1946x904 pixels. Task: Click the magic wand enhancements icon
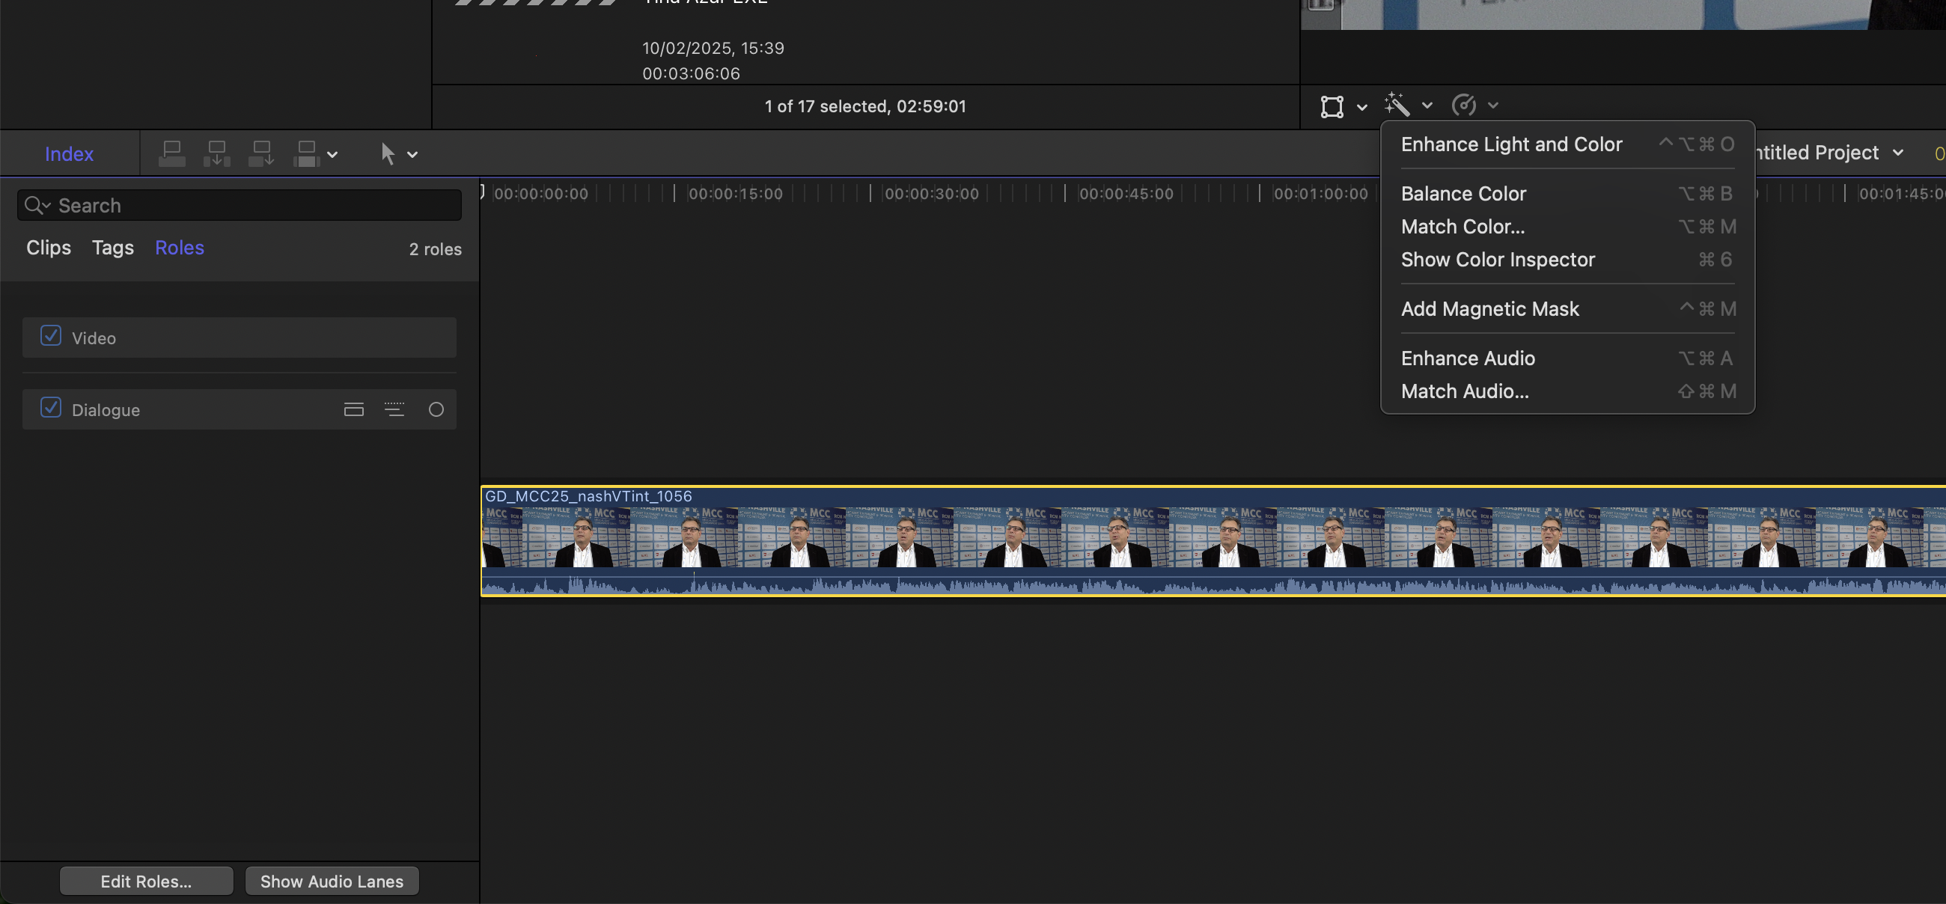[1397, 105]
